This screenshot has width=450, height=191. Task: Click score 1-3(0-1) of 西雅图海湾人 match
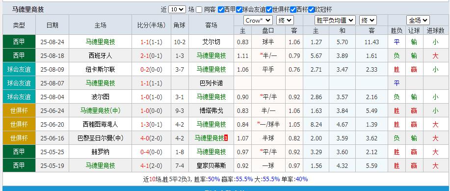151,124
